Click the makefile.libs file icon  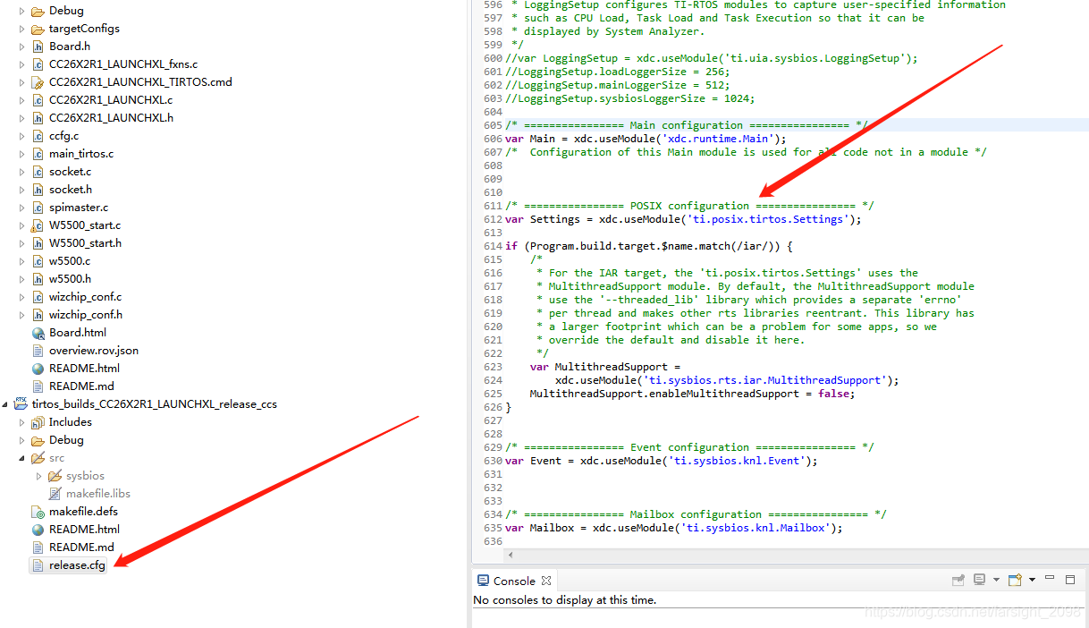tap(55, 494)
